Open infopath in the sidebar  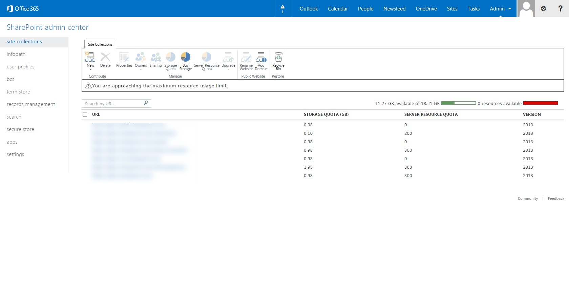(16, 54)
